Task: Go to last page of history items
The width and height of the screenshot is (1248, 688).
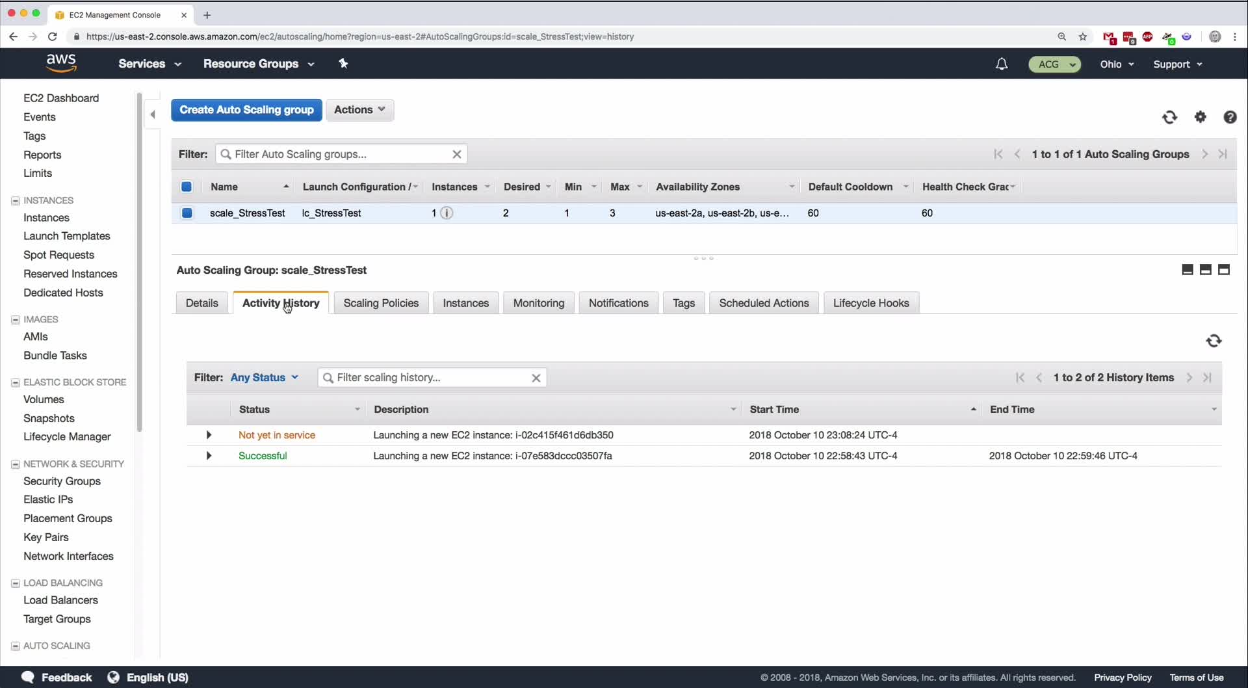Action: tap(1207, 378)
